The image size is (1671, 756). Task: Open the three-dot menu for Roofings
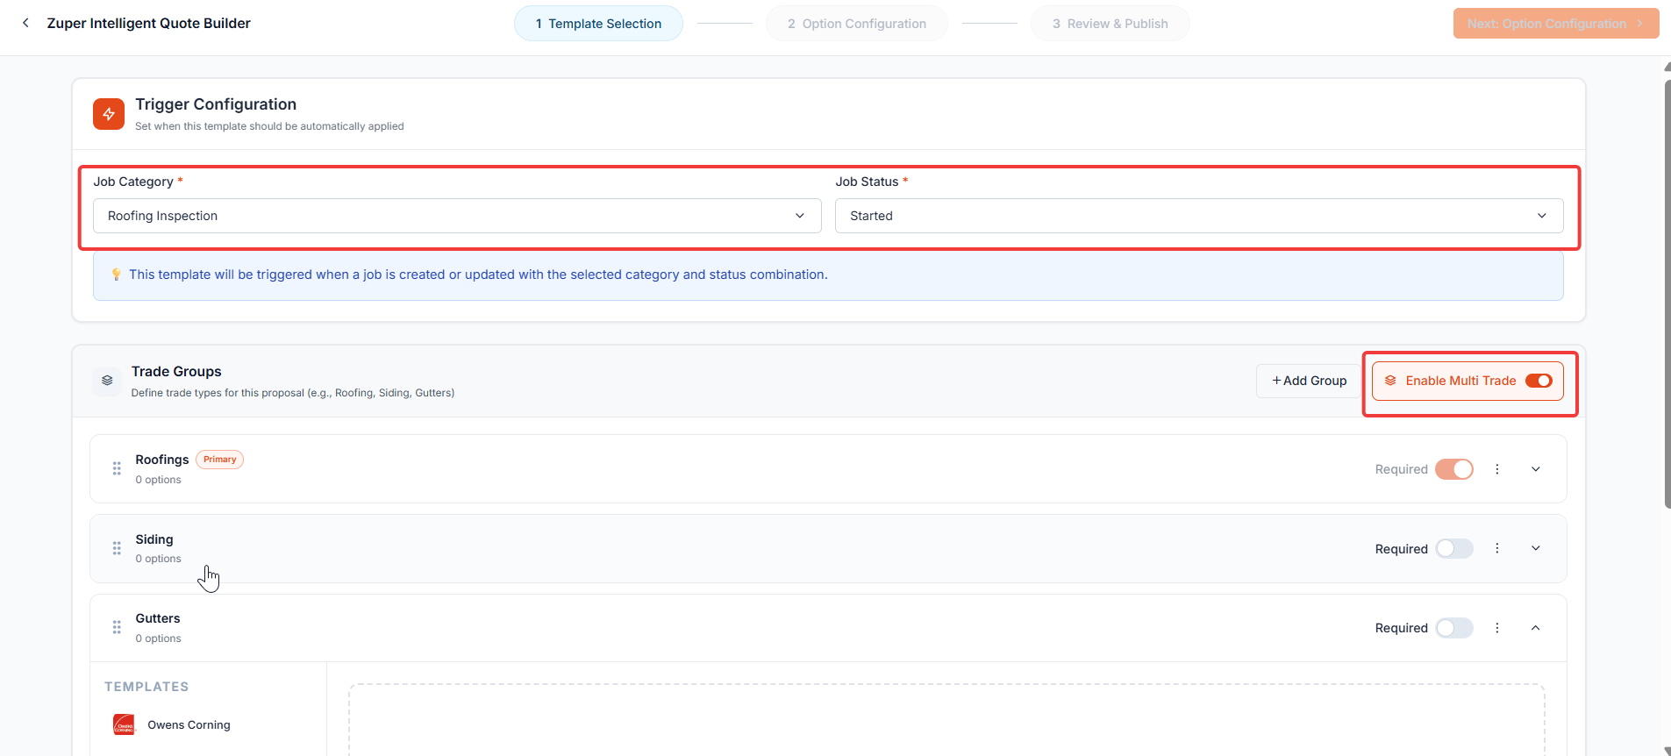tap(1497, 469)
